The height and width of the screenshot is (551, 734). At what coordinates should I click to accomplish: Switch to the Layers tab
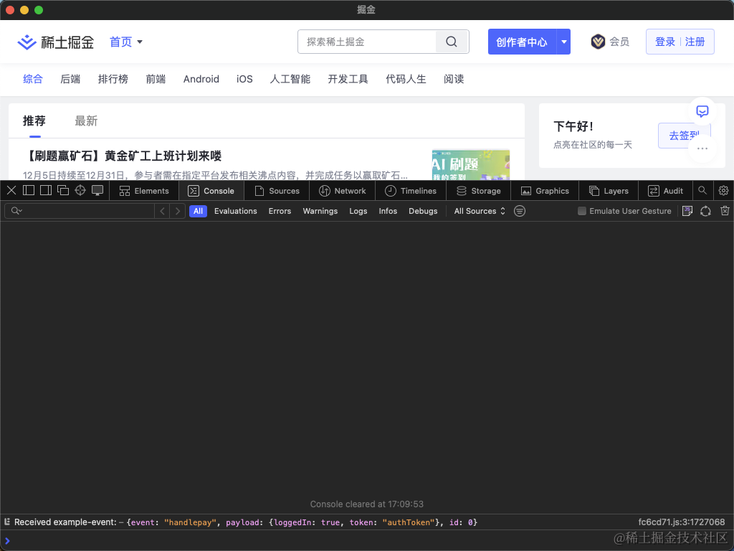[609, 191]
